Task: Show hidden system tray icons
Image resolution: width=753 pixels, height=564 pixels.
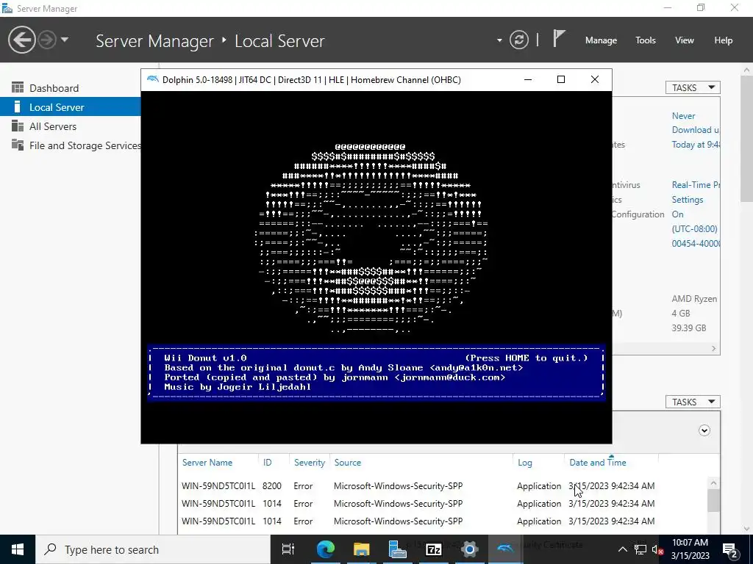Action: [622, 549]
